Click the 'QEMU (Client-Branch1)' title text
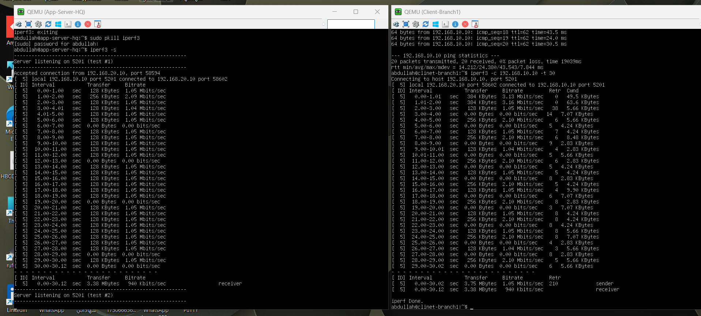701x316 pixels. pos(432,12)
